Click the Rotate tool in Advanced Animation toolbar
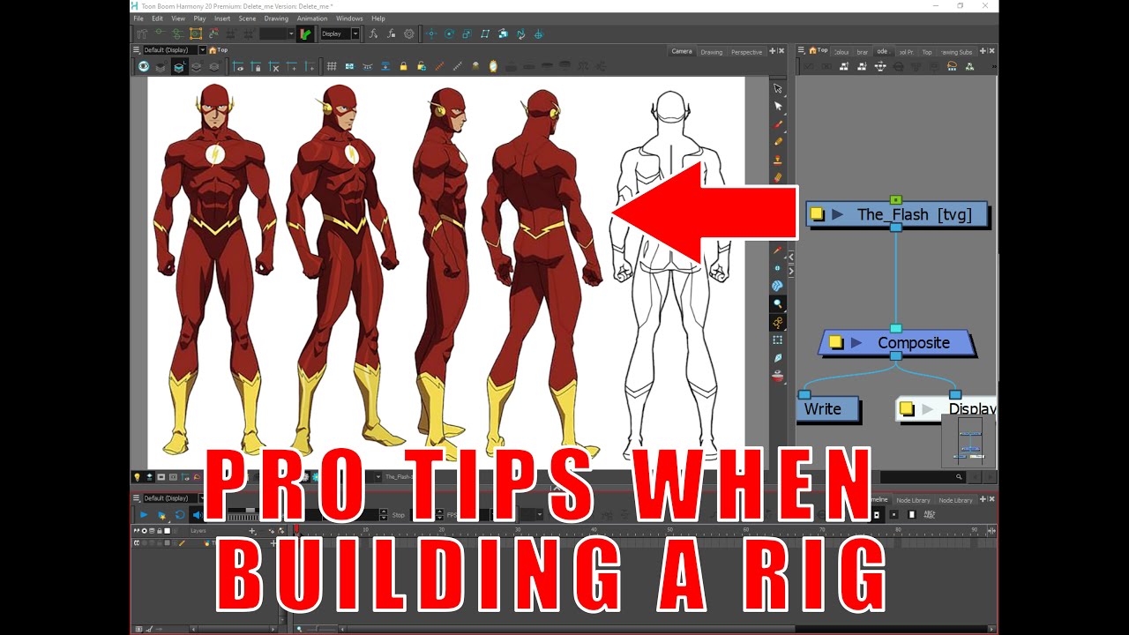 coord(450,34)
